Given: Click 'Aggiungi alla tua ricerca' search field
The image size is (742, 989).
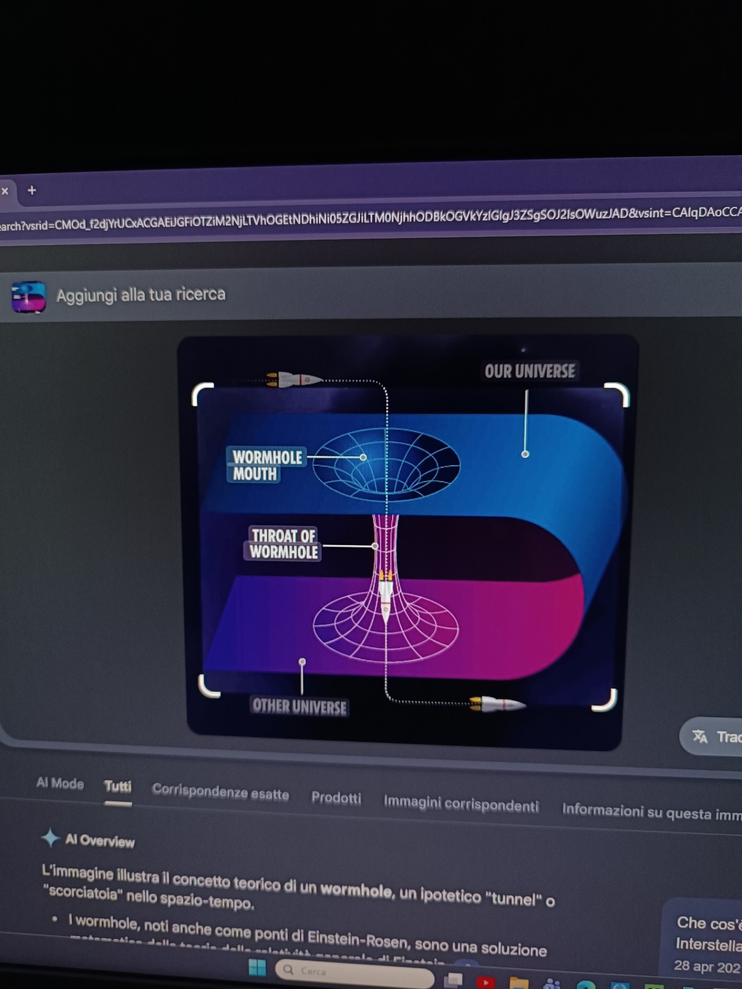Looking at the screenshot, I should pos(141,295).
